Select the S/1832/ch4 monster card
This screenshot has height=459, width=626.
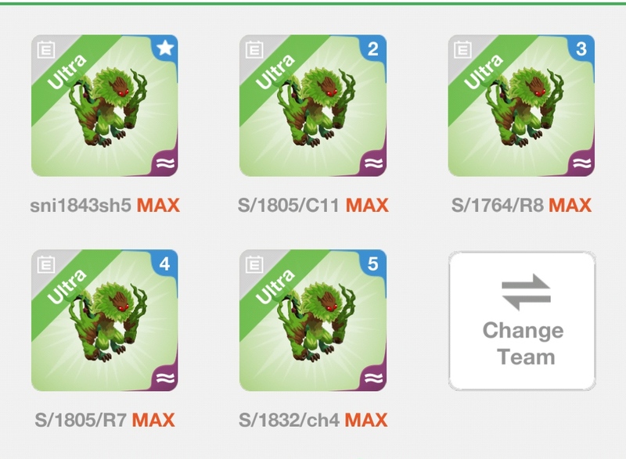(x=313, y=321)
